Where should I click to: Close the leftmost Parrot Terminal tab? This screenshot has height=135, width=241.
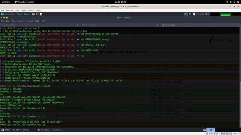(77, 25)
